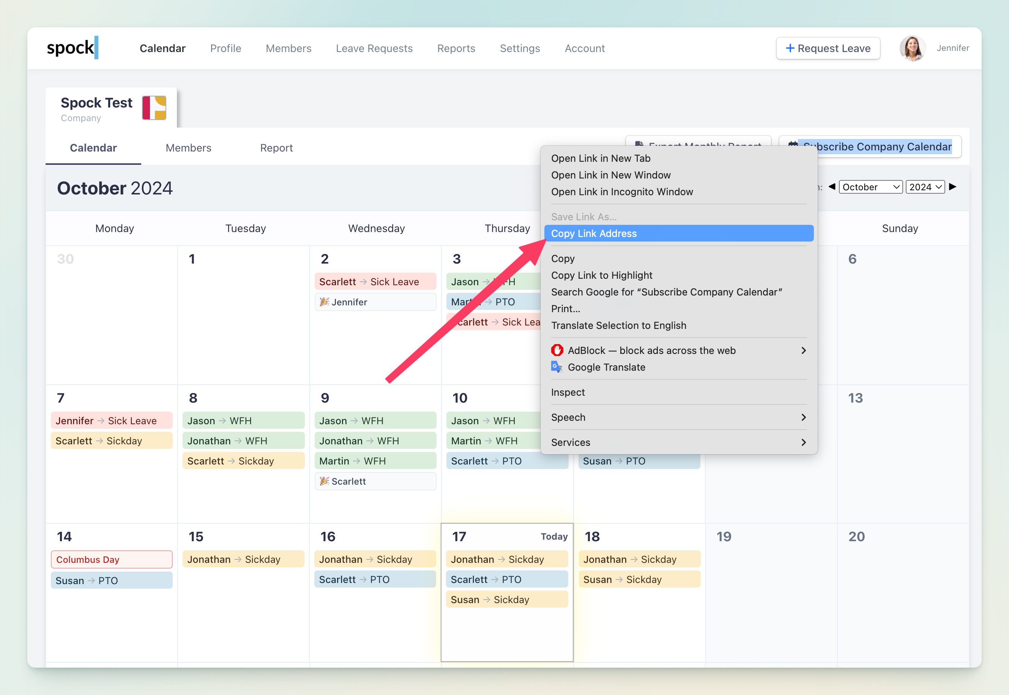Click the calendar icon on Subscribe Company Calendar
This screenshot has height=695, width=1009.
point(793,144)
